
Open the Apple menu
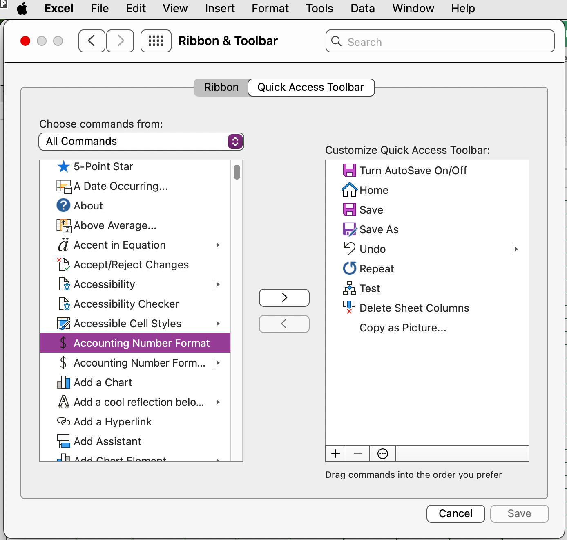pos(22,9)
